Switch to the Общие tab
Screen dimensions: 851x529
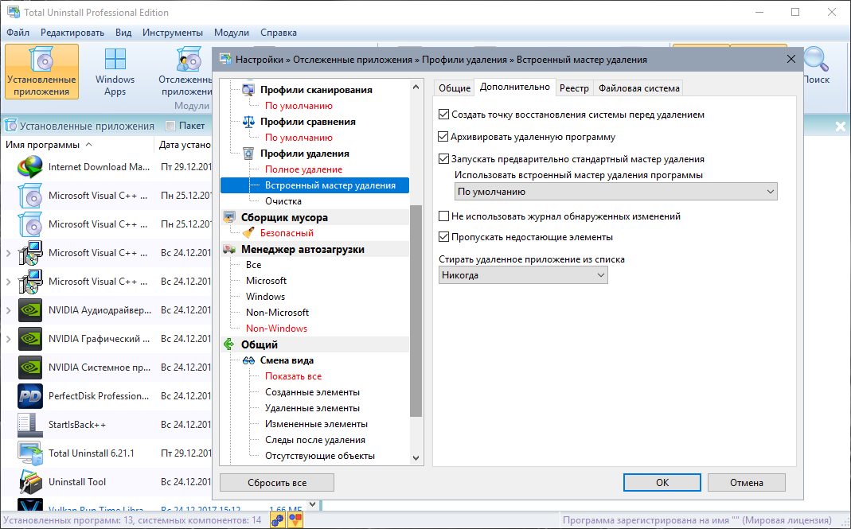(x=455, y=88)
